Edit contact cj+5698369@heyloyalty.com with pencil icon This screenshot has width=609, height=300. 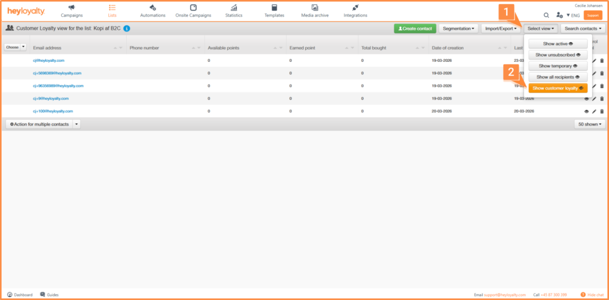tap(594, 73)
